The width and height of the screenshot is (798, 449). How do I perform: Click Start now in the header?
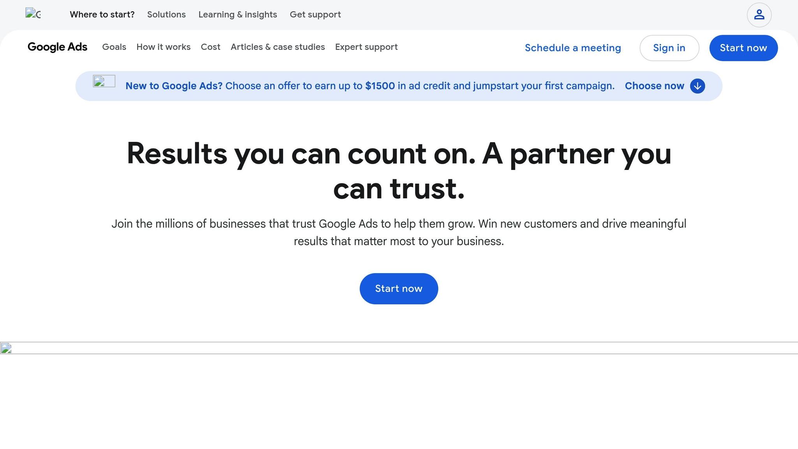tap(743, 48)
